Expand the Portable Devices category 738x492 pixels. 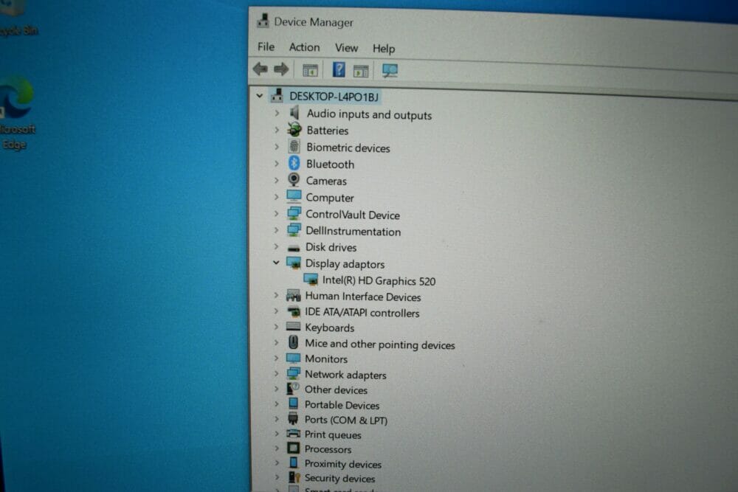point(276,403)
